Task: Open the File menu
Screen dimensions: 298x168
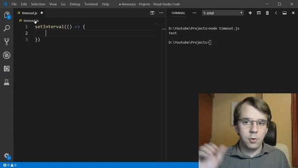Action: [x=14, y=4]
